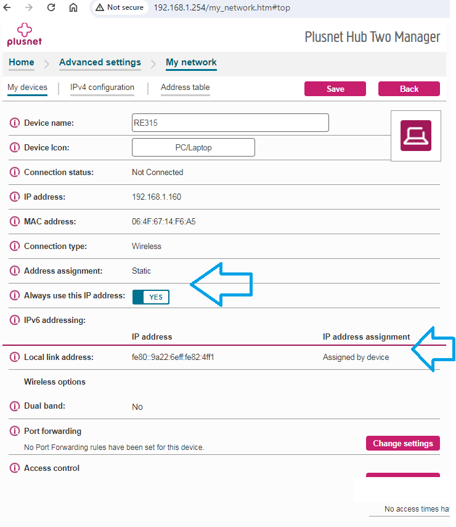Toggle off Always use this IP address

pyautogui.click(x=150, y=296)
